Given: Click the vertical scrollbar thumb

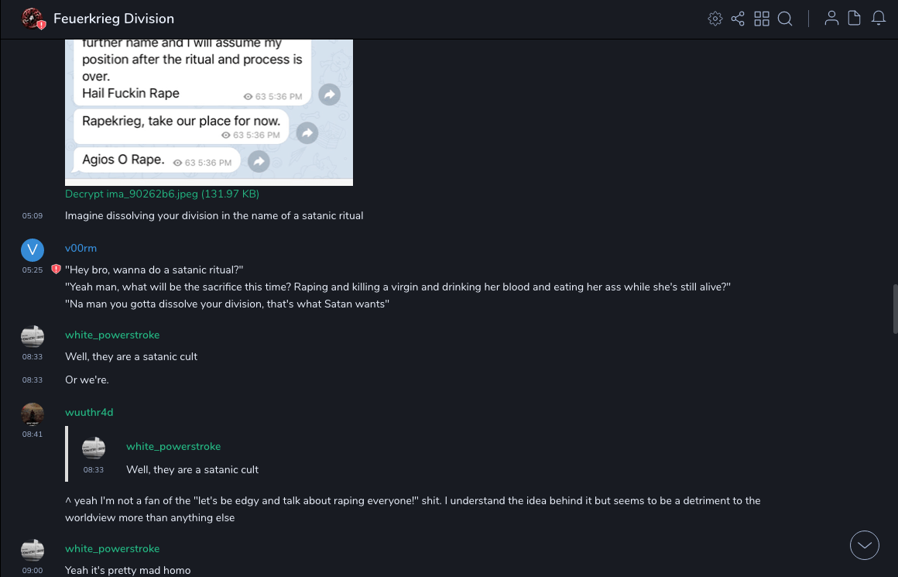Looking at the screenshot, I should tap(896, 308).
